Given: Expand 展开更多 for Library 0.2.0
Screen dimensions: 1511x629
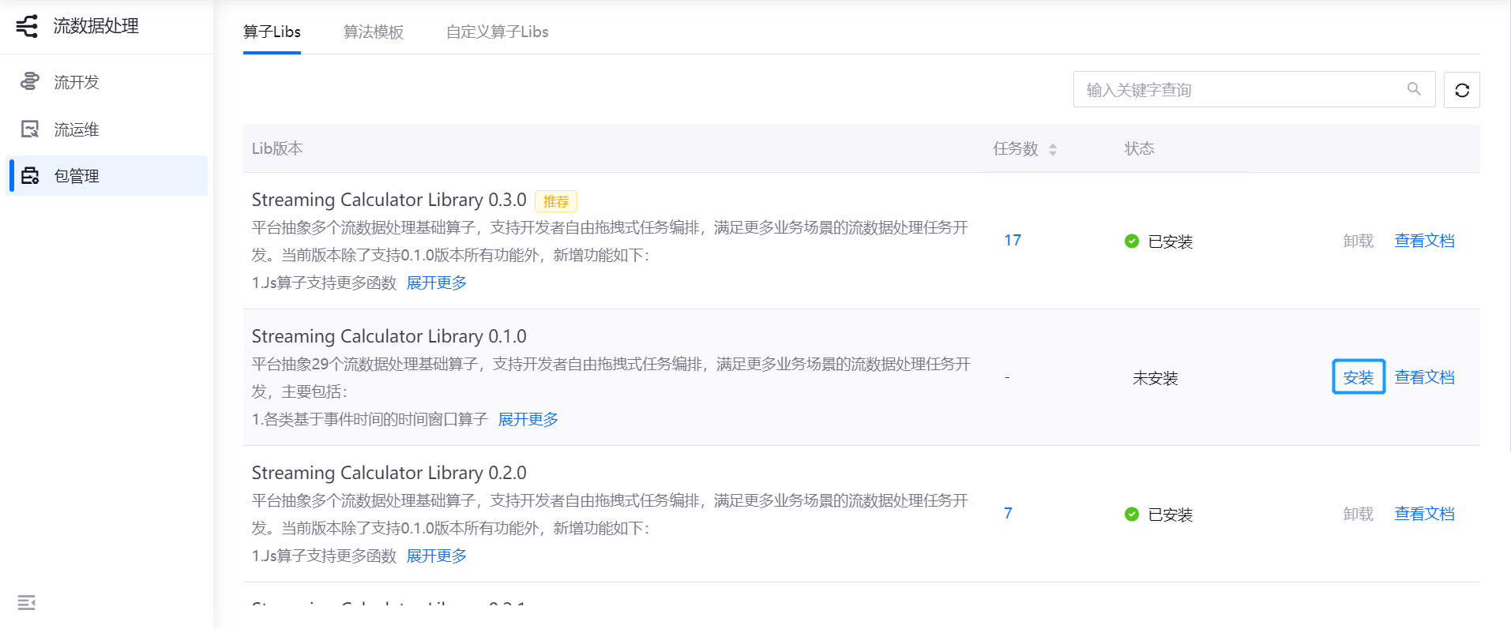Looking at the screenshot, I should (437, 556).
